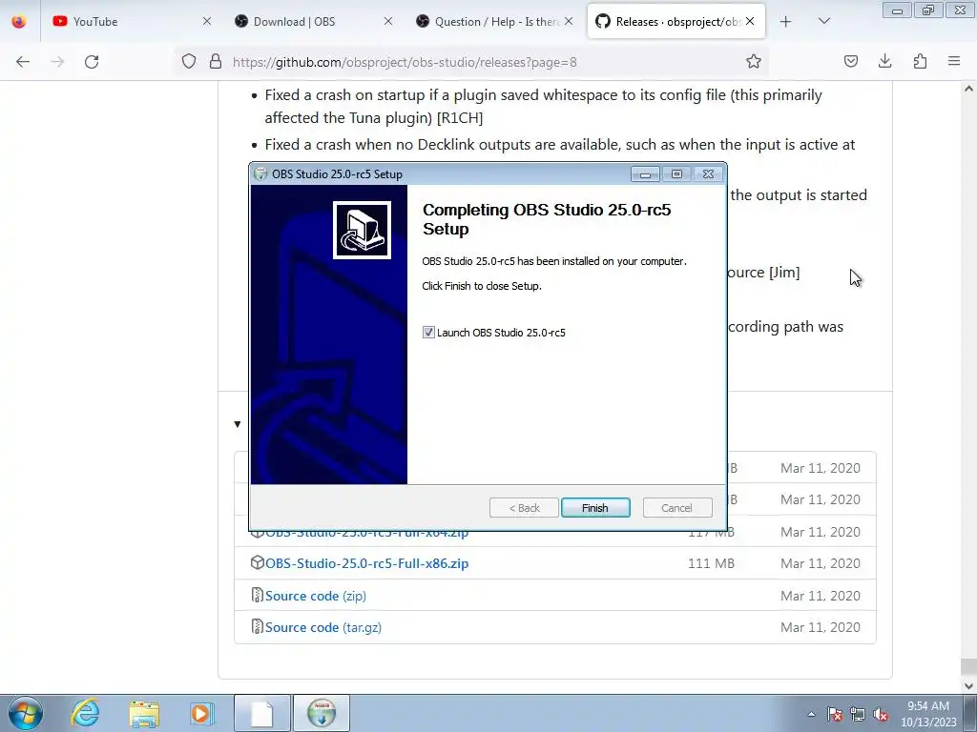The image size is (977, 732).
Task: Open a new Firefox tab
Action: pyautogui.click(x=786, y=22)
